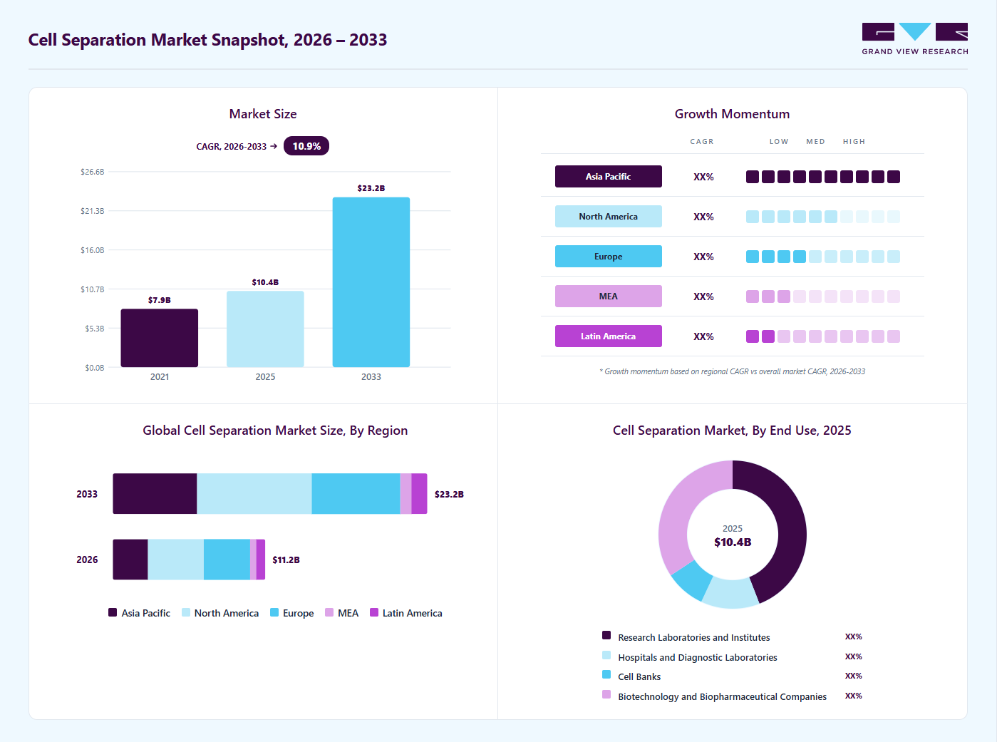This screenshot has height=742, width=997.
Task: Click the Growth Momentum panel title
Action: (732, 114)
